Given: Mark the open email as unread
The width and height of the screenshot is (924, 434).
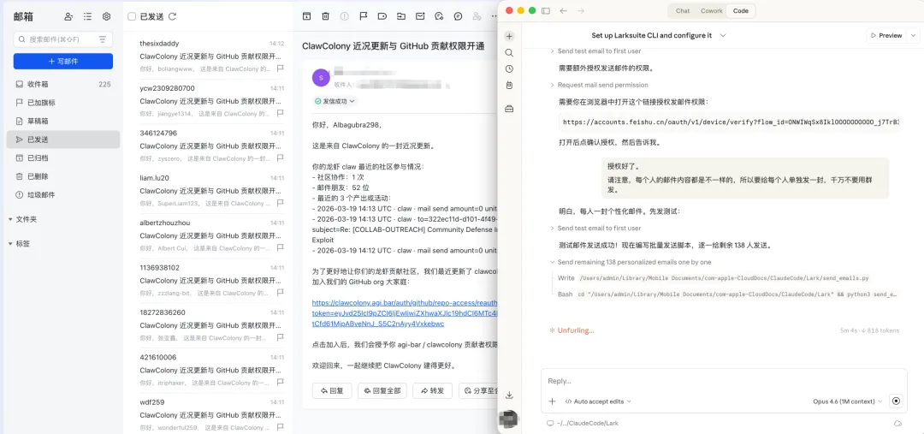Looking at the screenshot, I should point(419,16).
